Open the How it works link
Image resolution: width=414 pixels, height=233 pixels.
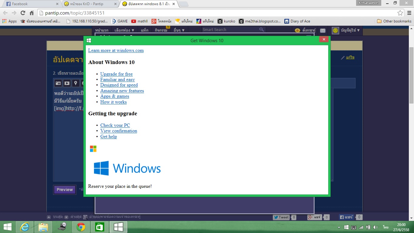[x=113, y=102]
